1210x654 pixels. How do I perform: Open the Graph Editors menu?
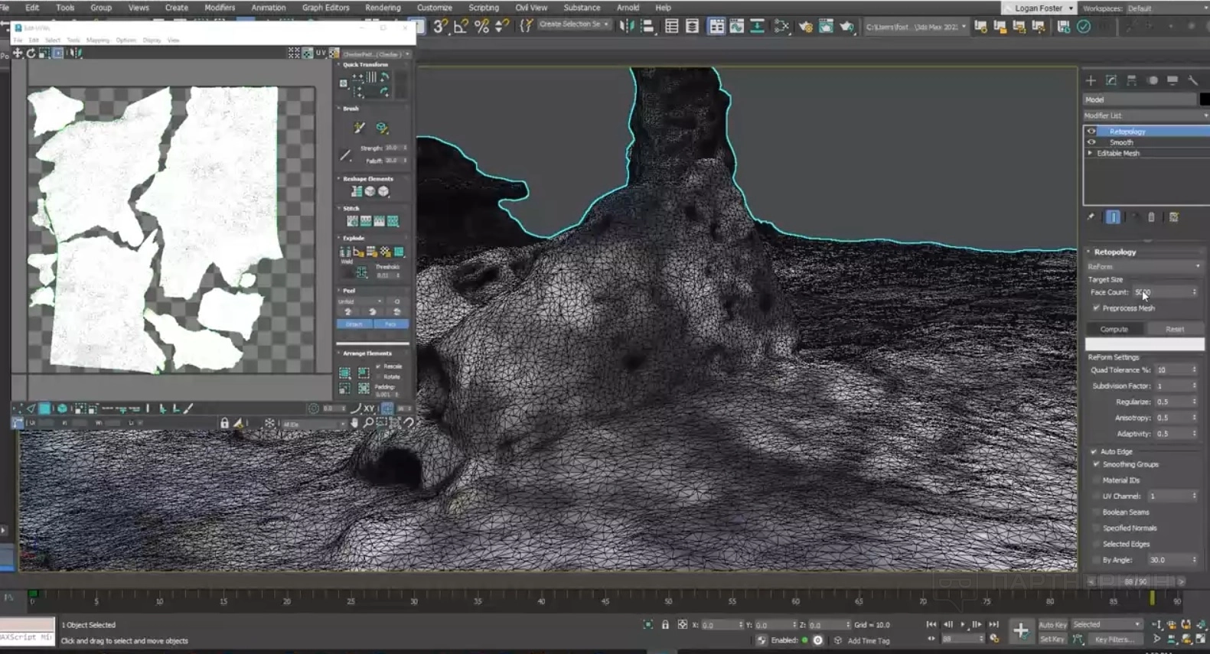(x=325, y=8)
